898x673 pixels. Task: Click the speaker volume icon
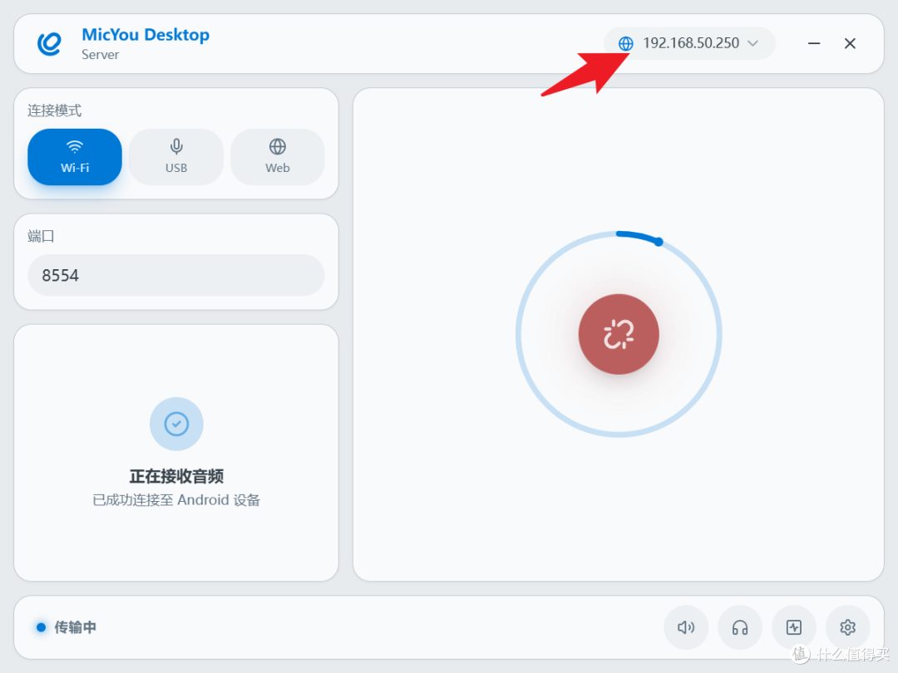[686, 628]
